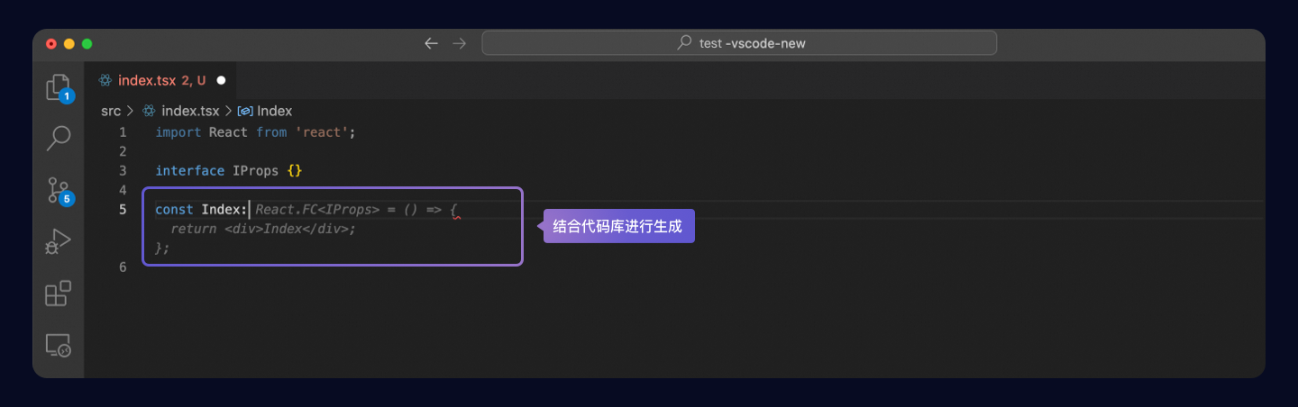Image resolution: width=1298 pixels, height=407 pixels.
Task: Click the macOS green fullscreen button
Action: point(87,43)
